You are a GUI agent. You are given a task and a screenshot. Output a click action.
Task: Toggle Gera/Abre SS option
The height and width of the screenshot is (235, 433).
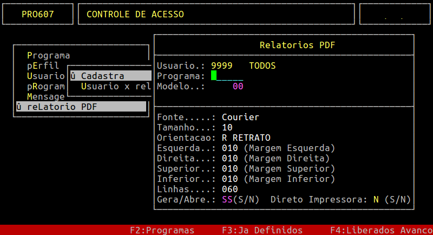pyautogui.click(x=227, y=199)
